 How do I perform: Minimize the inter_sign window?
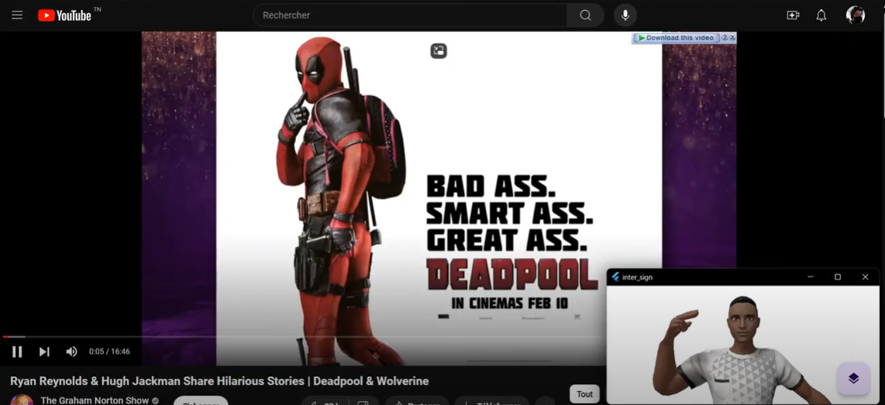[x=811, y=277]
